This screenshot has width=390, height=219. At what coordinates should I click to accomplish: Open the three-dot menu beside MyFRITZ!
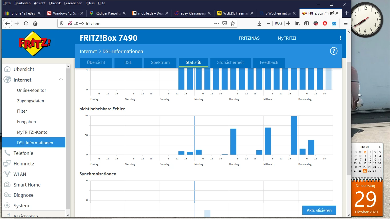[x=340, y=38]
